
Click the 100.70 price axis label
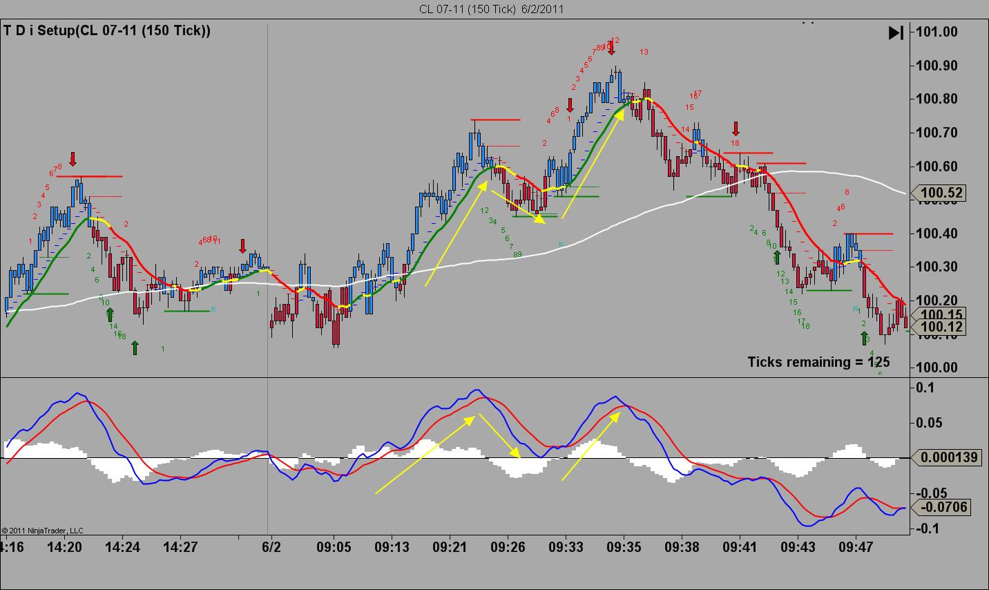click(938, 133)
